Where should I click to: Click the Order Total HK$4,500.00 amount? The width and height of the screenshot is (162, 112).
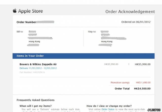(x=142, y=89)
